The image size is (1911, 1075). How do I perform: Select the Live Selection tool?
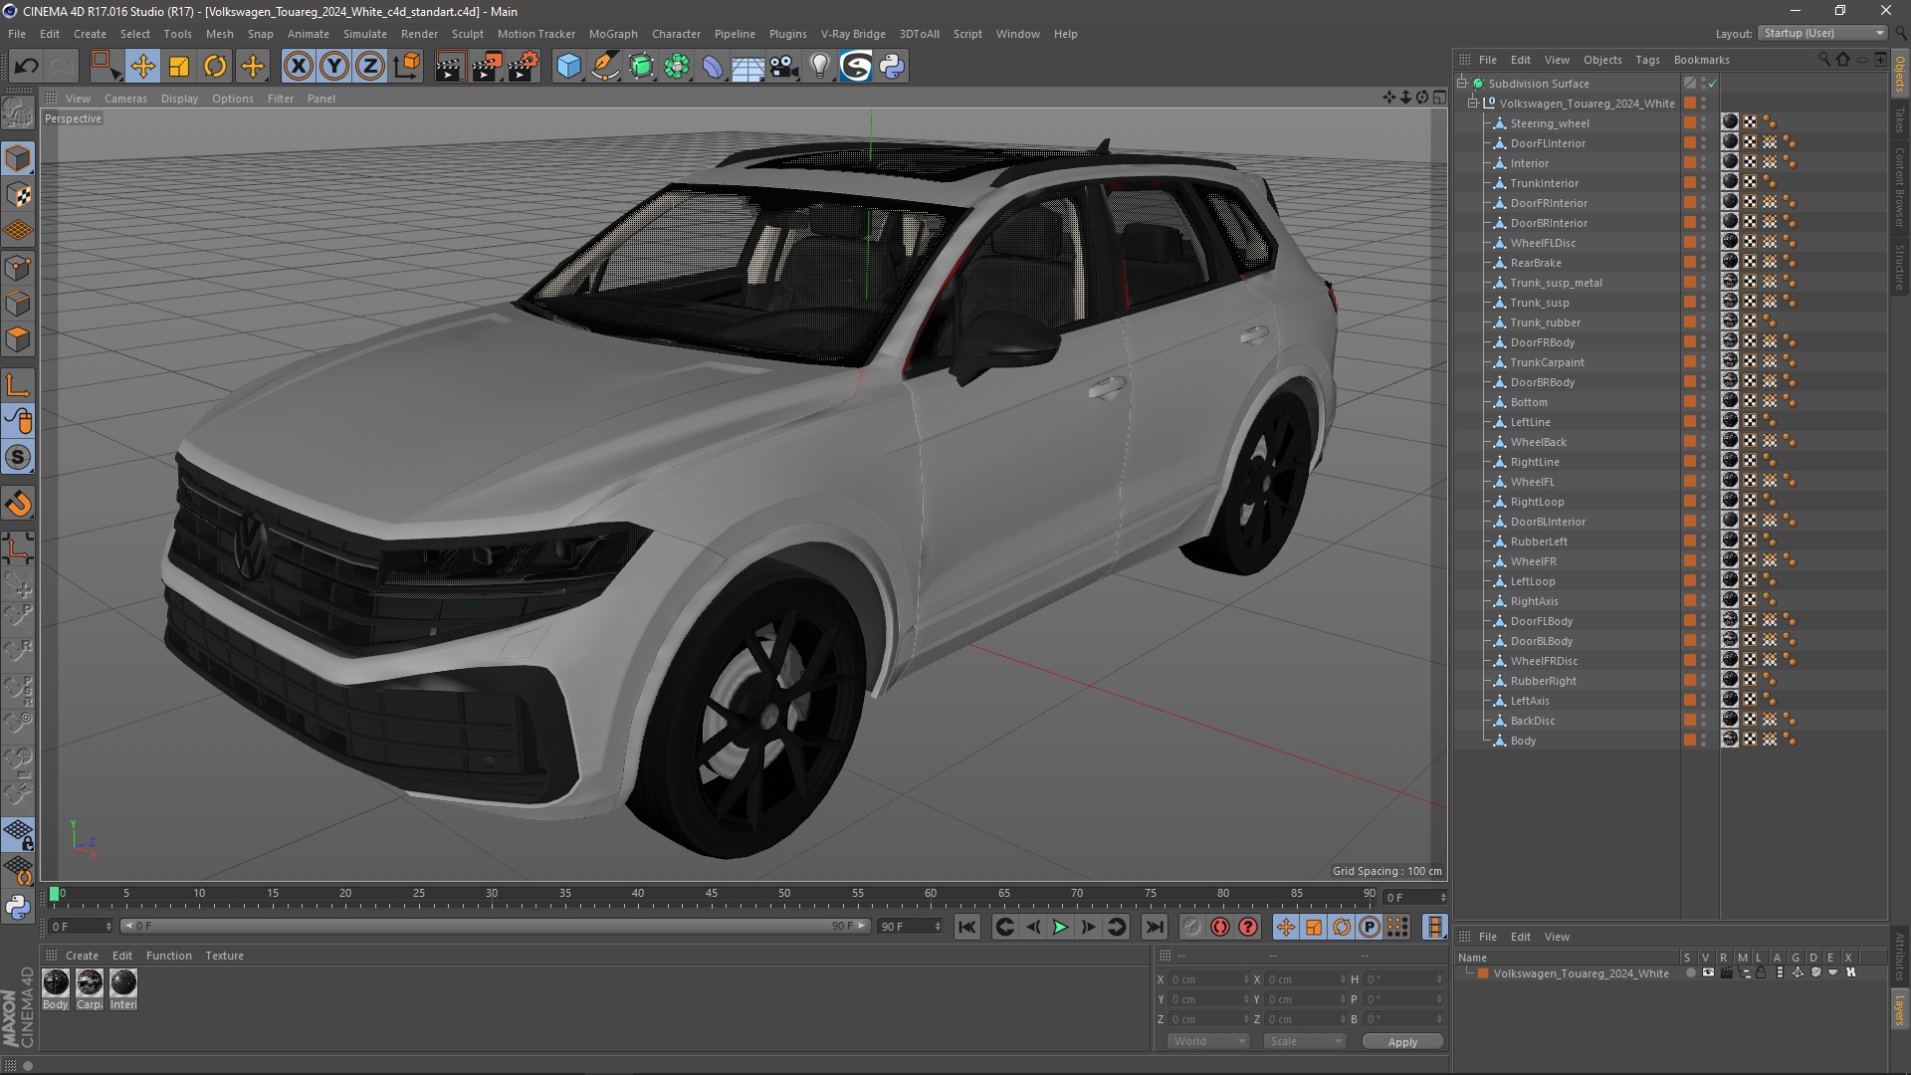click(106, 67)
